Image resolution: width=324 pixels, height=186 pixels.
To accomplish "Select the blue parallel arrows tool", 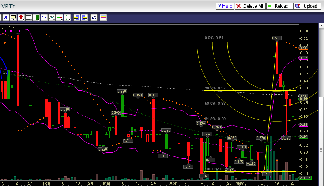I will point(44,18).
